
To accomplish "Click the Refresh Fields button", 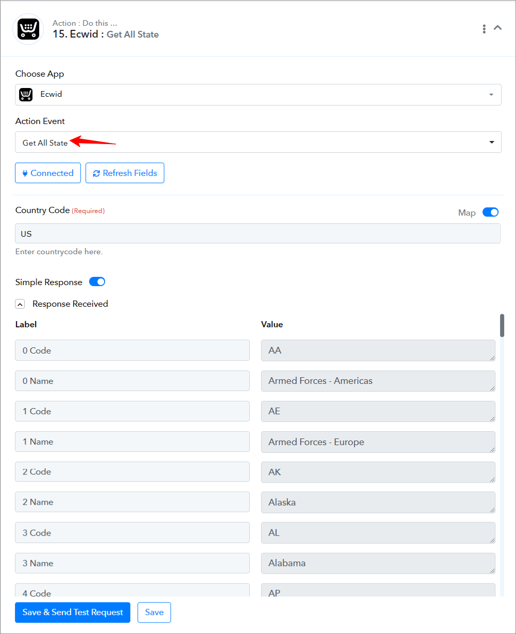I will click(x=125, y=173).
